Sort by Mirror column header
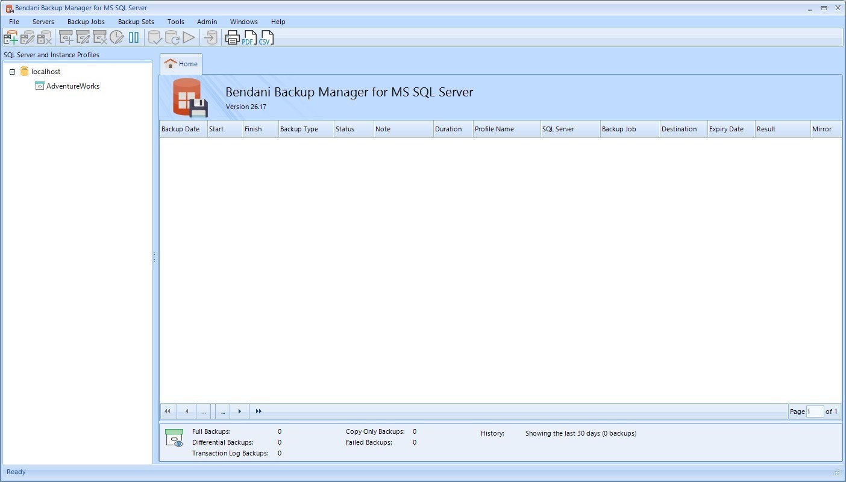Viewport: 846px width, 482px height. coord(826,129)
